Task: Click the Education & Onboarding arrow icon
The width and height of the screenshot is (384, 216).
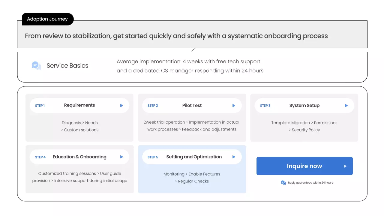Action: [121, 157]
